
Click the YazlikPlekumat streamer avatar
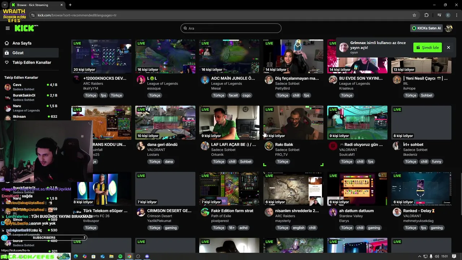click(141, 212)
